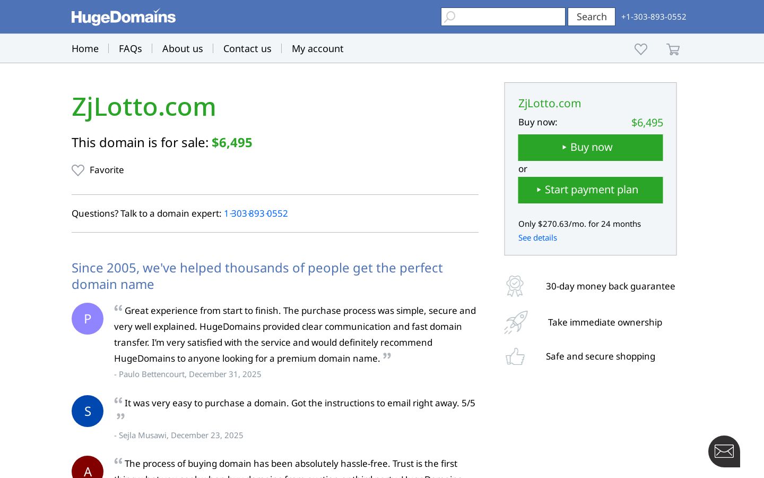
Task: Open the email contact chat icon
Action: 724,451
